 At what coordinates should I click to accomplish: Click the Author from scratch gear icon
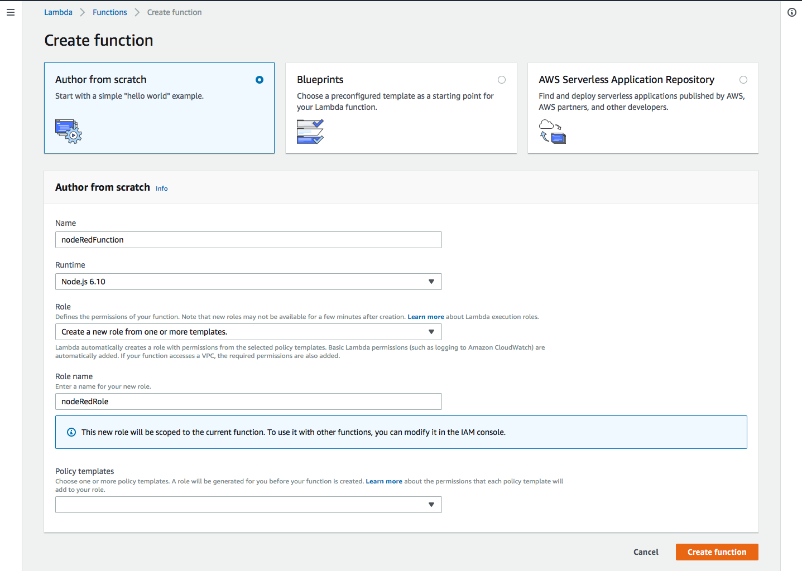pos(69,131)
